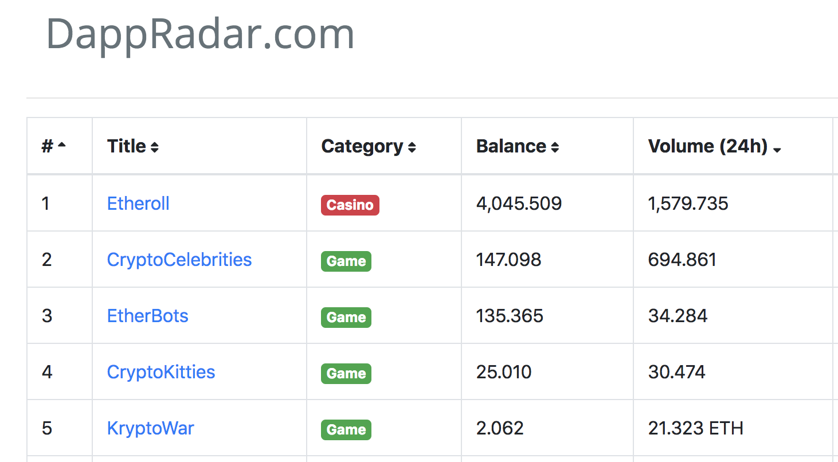Click the Category column sort arrows
This screenshot has height=462, width=838.
[412, 147]
